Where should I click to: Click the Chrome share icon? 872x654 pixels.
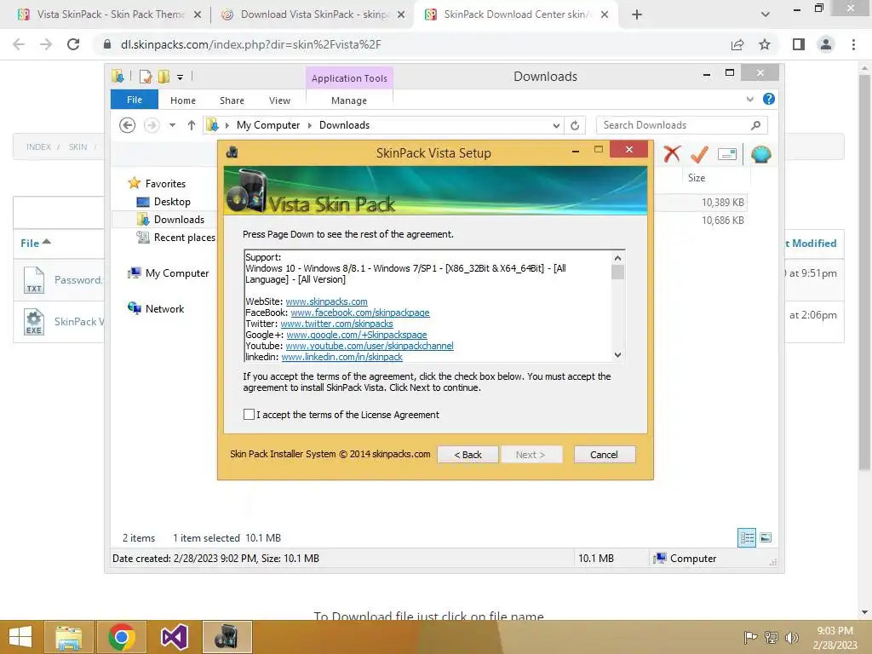pyautogui.click(x=737, y=44)
